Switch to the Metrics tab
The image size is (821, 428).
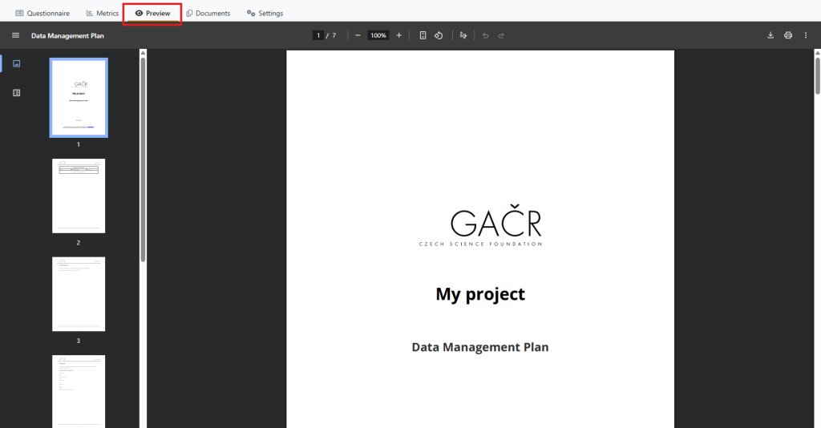[x=103, y=13]
